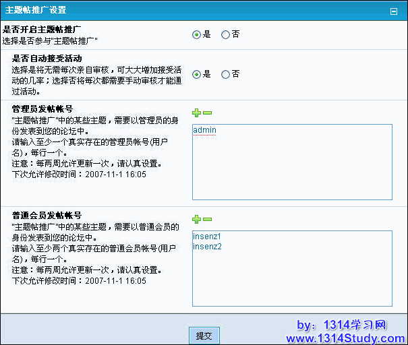Place cursor on the insenz1 line
Viewport: 408px width, 345px height.
(x=207, y=237)
